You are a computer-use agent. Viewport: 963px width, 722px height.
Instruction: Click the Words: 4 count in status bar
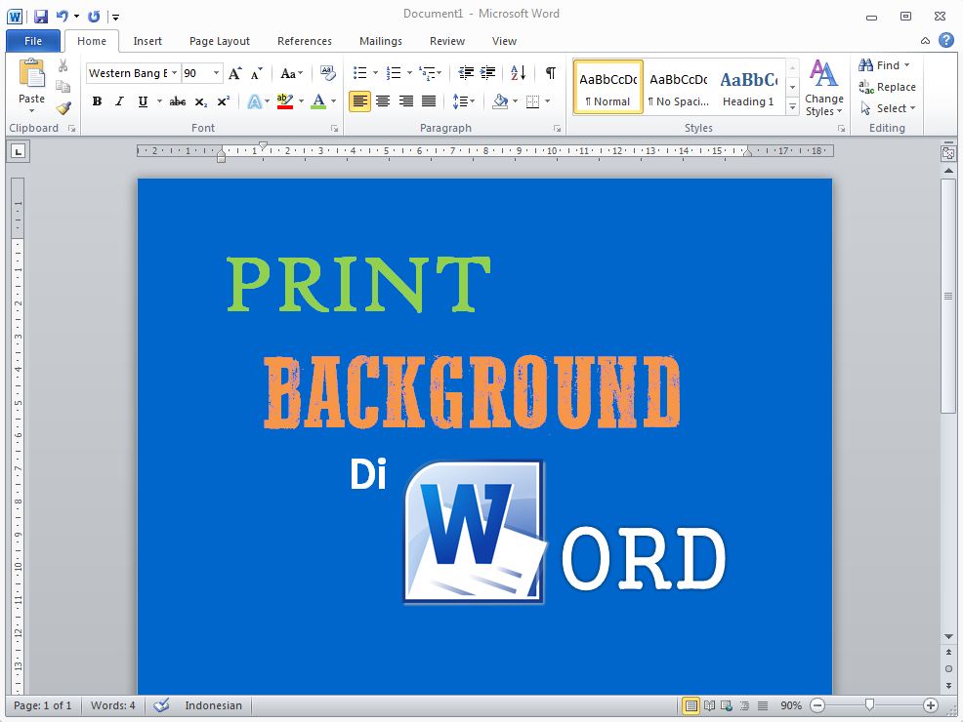coord(113,705)
